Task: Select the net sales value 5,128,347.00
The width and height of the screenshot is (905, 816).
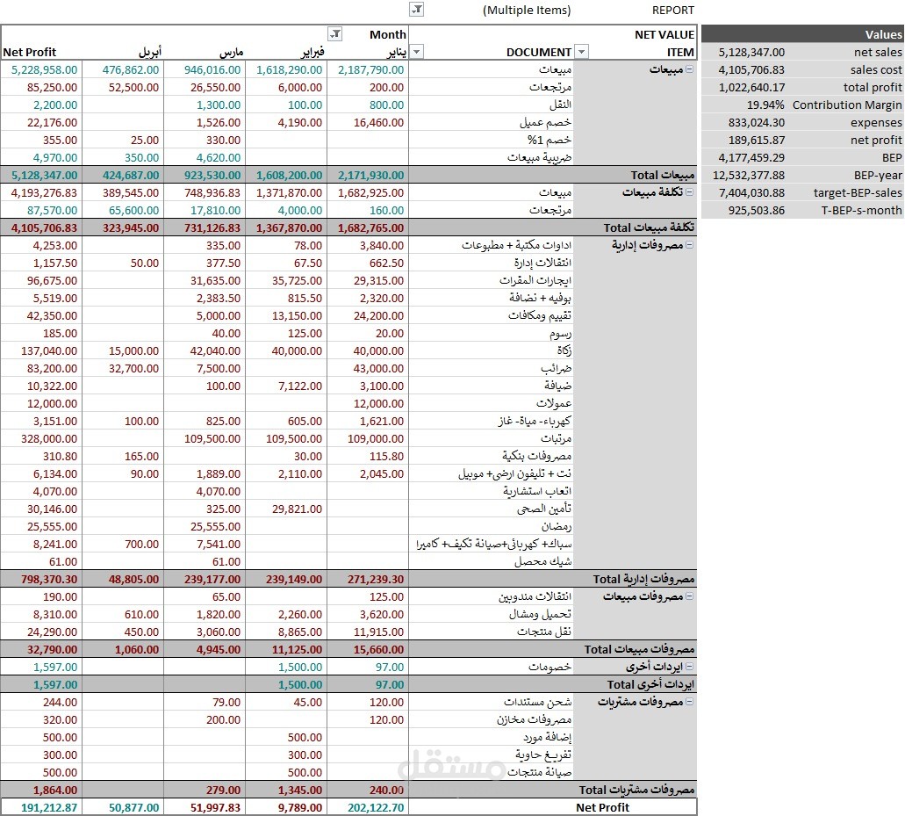Action: coord(751,52)
